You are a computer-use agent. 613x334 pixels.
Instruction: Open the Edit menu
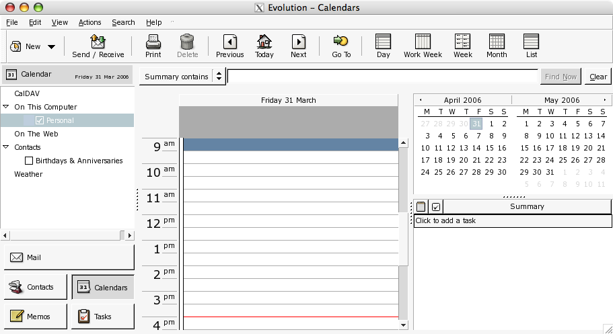point(35,22)
